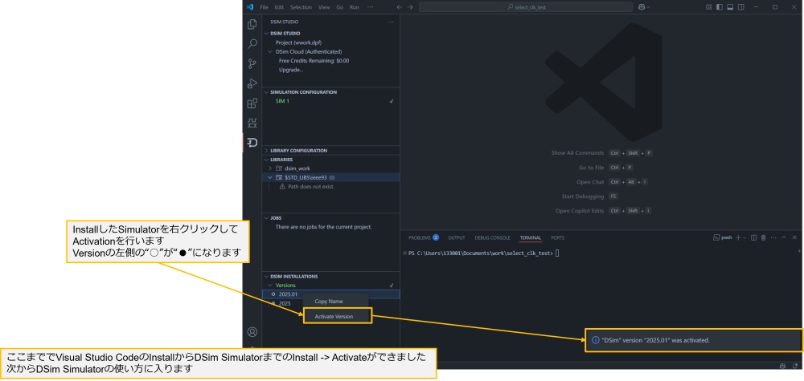Toggle bottom panel visibility

click(x=730, y=7)
